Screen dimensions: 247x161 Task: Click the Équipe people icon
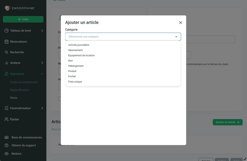[7, 119]
